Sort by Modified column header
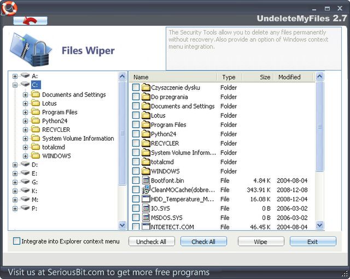Viewport: 350px width, 279px height. click(293, 77)
